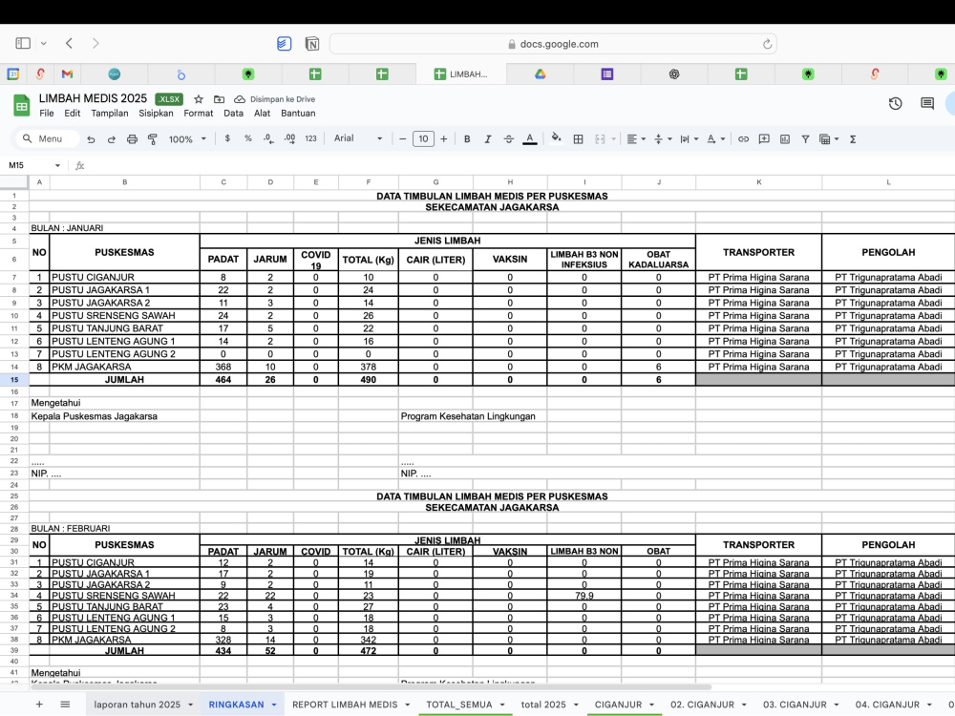Print the spreadsheet with printer icon
The image size is (955, 716).
(132, 139)
